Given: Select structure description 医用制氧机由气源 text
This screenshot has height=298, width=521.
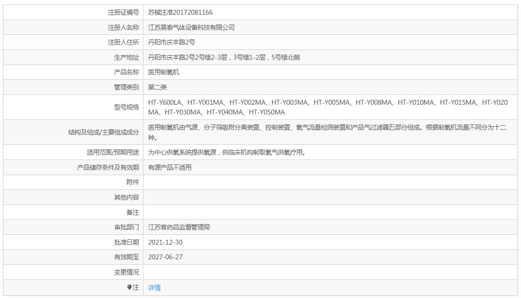Looking at the screenshot, I should (x=327, y=132).
